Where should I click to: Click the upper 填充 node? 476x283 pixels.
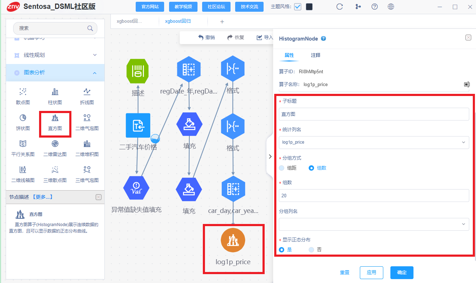pos(189,124)
